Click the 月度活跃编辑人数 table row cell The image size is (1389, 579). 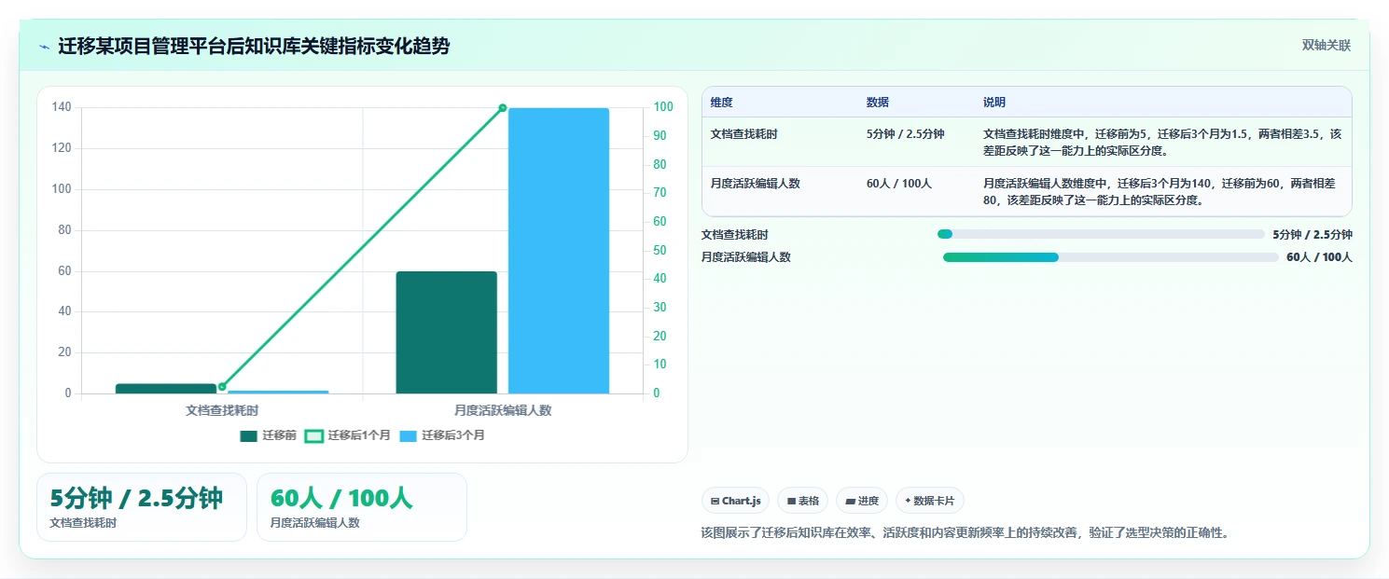point(755,184)
